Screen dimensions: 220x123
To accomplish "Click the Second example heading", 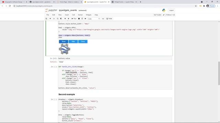I will (67, 94).
